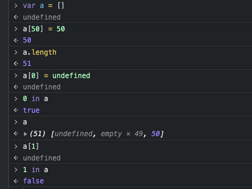
Task: Click the 'false' result value
Action: click(x=34, y=181)
